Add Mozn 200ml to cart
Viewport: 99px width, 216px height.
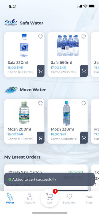[x=41, y=138]
